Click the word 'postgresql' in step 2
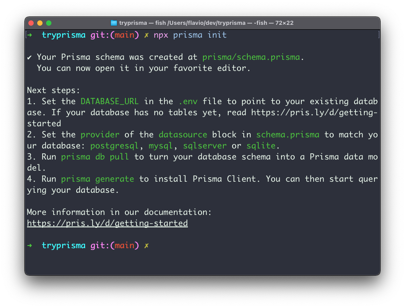 (114, 146)
